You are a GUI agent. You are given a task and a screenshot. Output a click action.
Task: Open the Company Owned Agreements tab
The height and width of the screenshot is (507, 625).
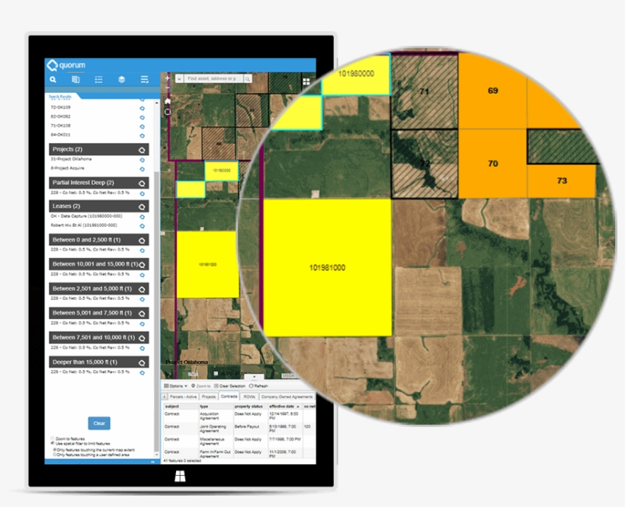click(x=286, y=397)
